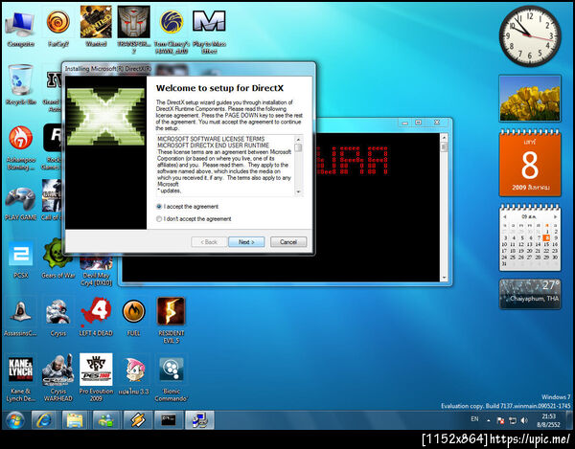Open Windows Live Messenger taskbar icon
This screenshot has height=449, width=575.
[105, 419]
